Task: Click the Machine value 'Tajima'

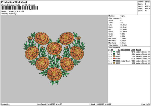Action: [123, 16]
